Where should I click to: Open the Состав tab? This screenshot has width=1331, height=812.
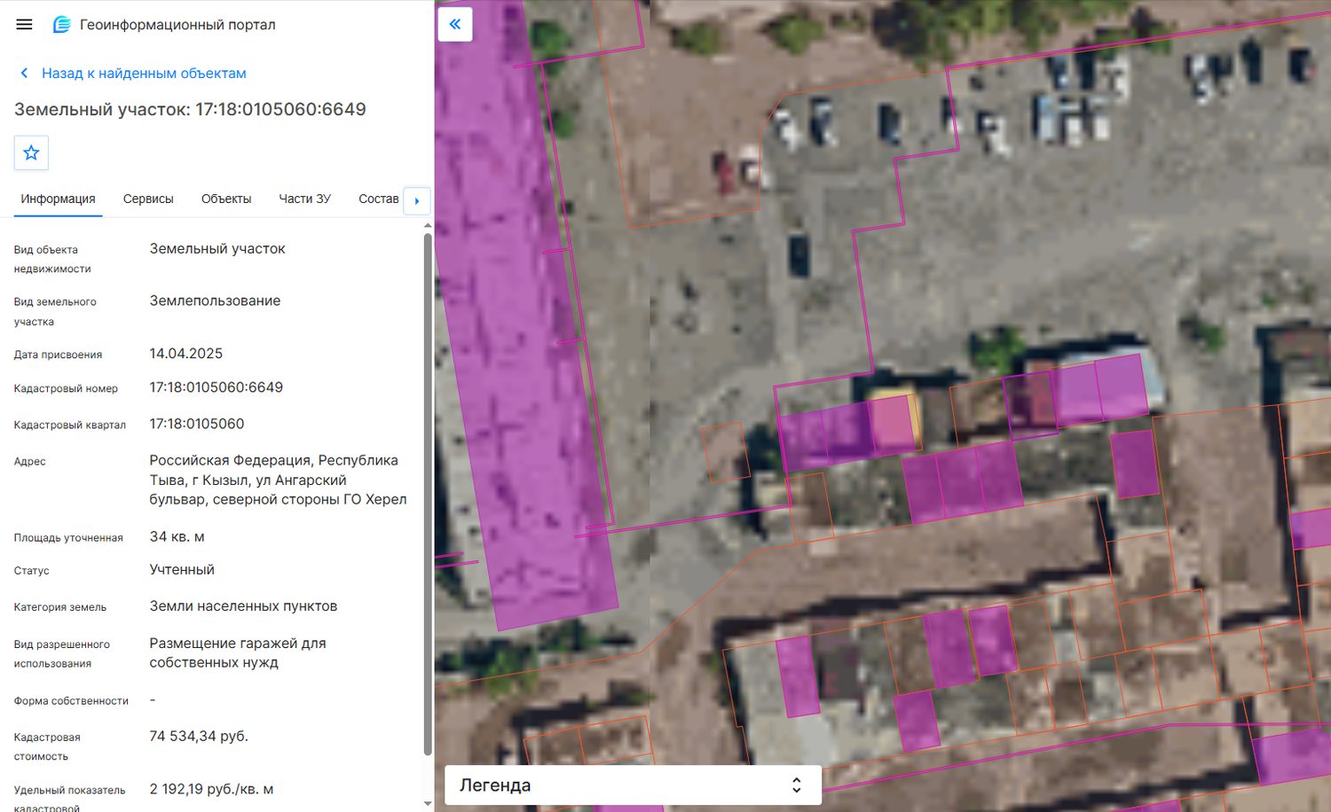point(378,199)
